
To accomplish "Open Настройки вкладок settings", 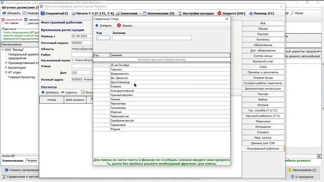I will (196, 14).
